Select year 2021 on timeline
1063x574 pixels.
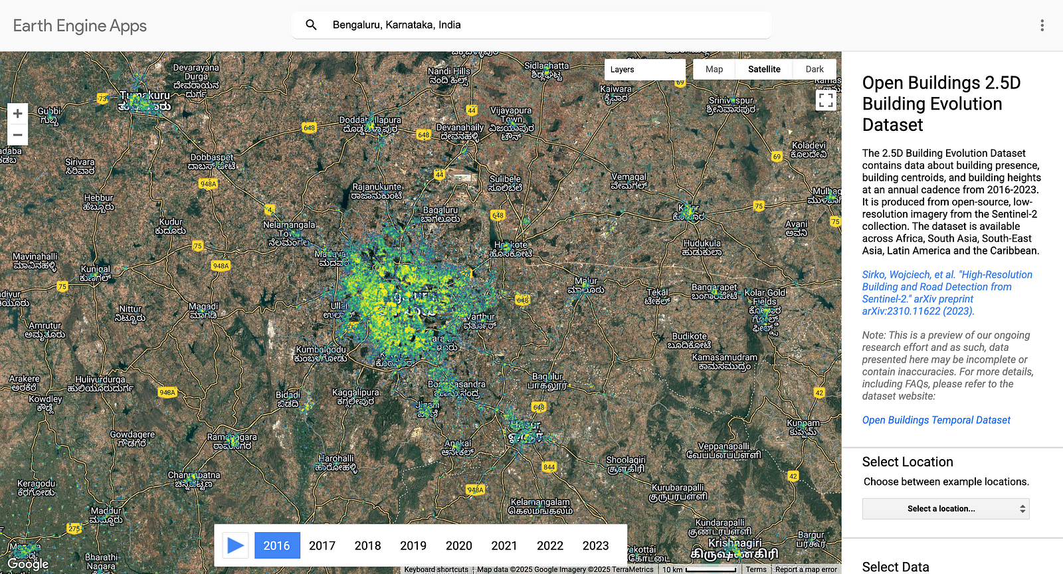tap(504, 545)
